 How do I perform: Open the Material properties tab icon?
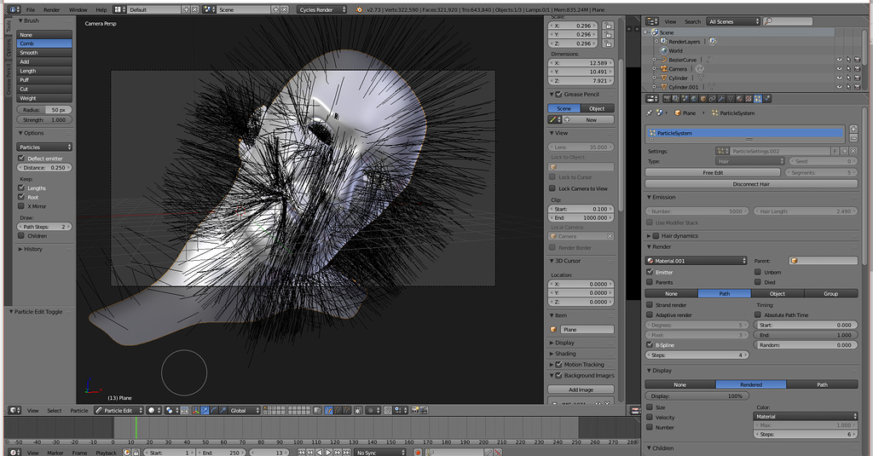pyautogui.click(x=741, y=99)
